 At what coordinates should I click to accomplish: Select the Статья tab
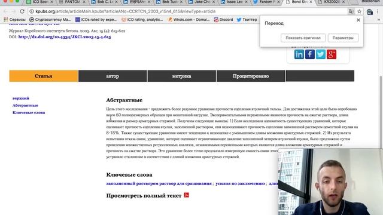(44, 76)
